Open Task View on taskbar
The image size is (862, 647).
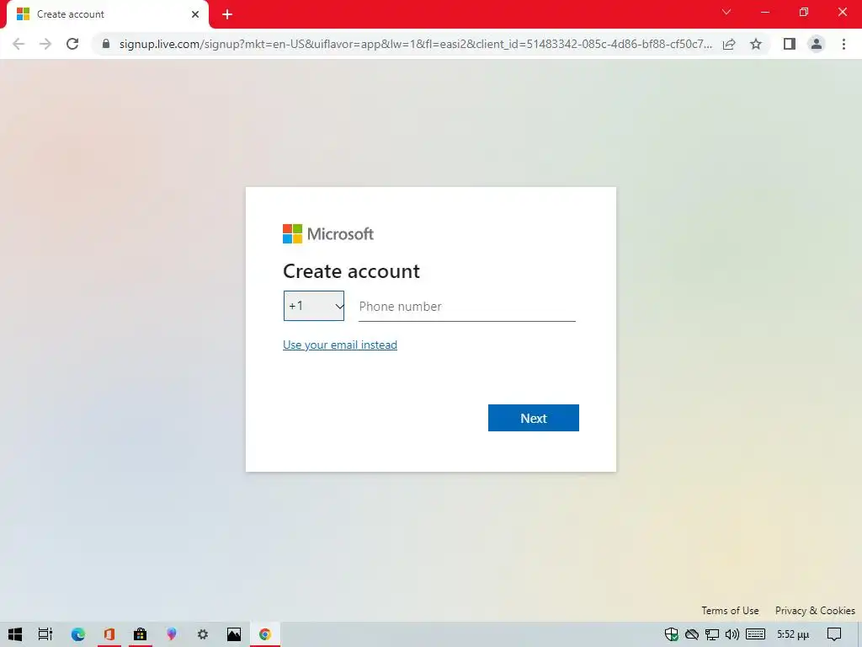click(x=45, y=634)
